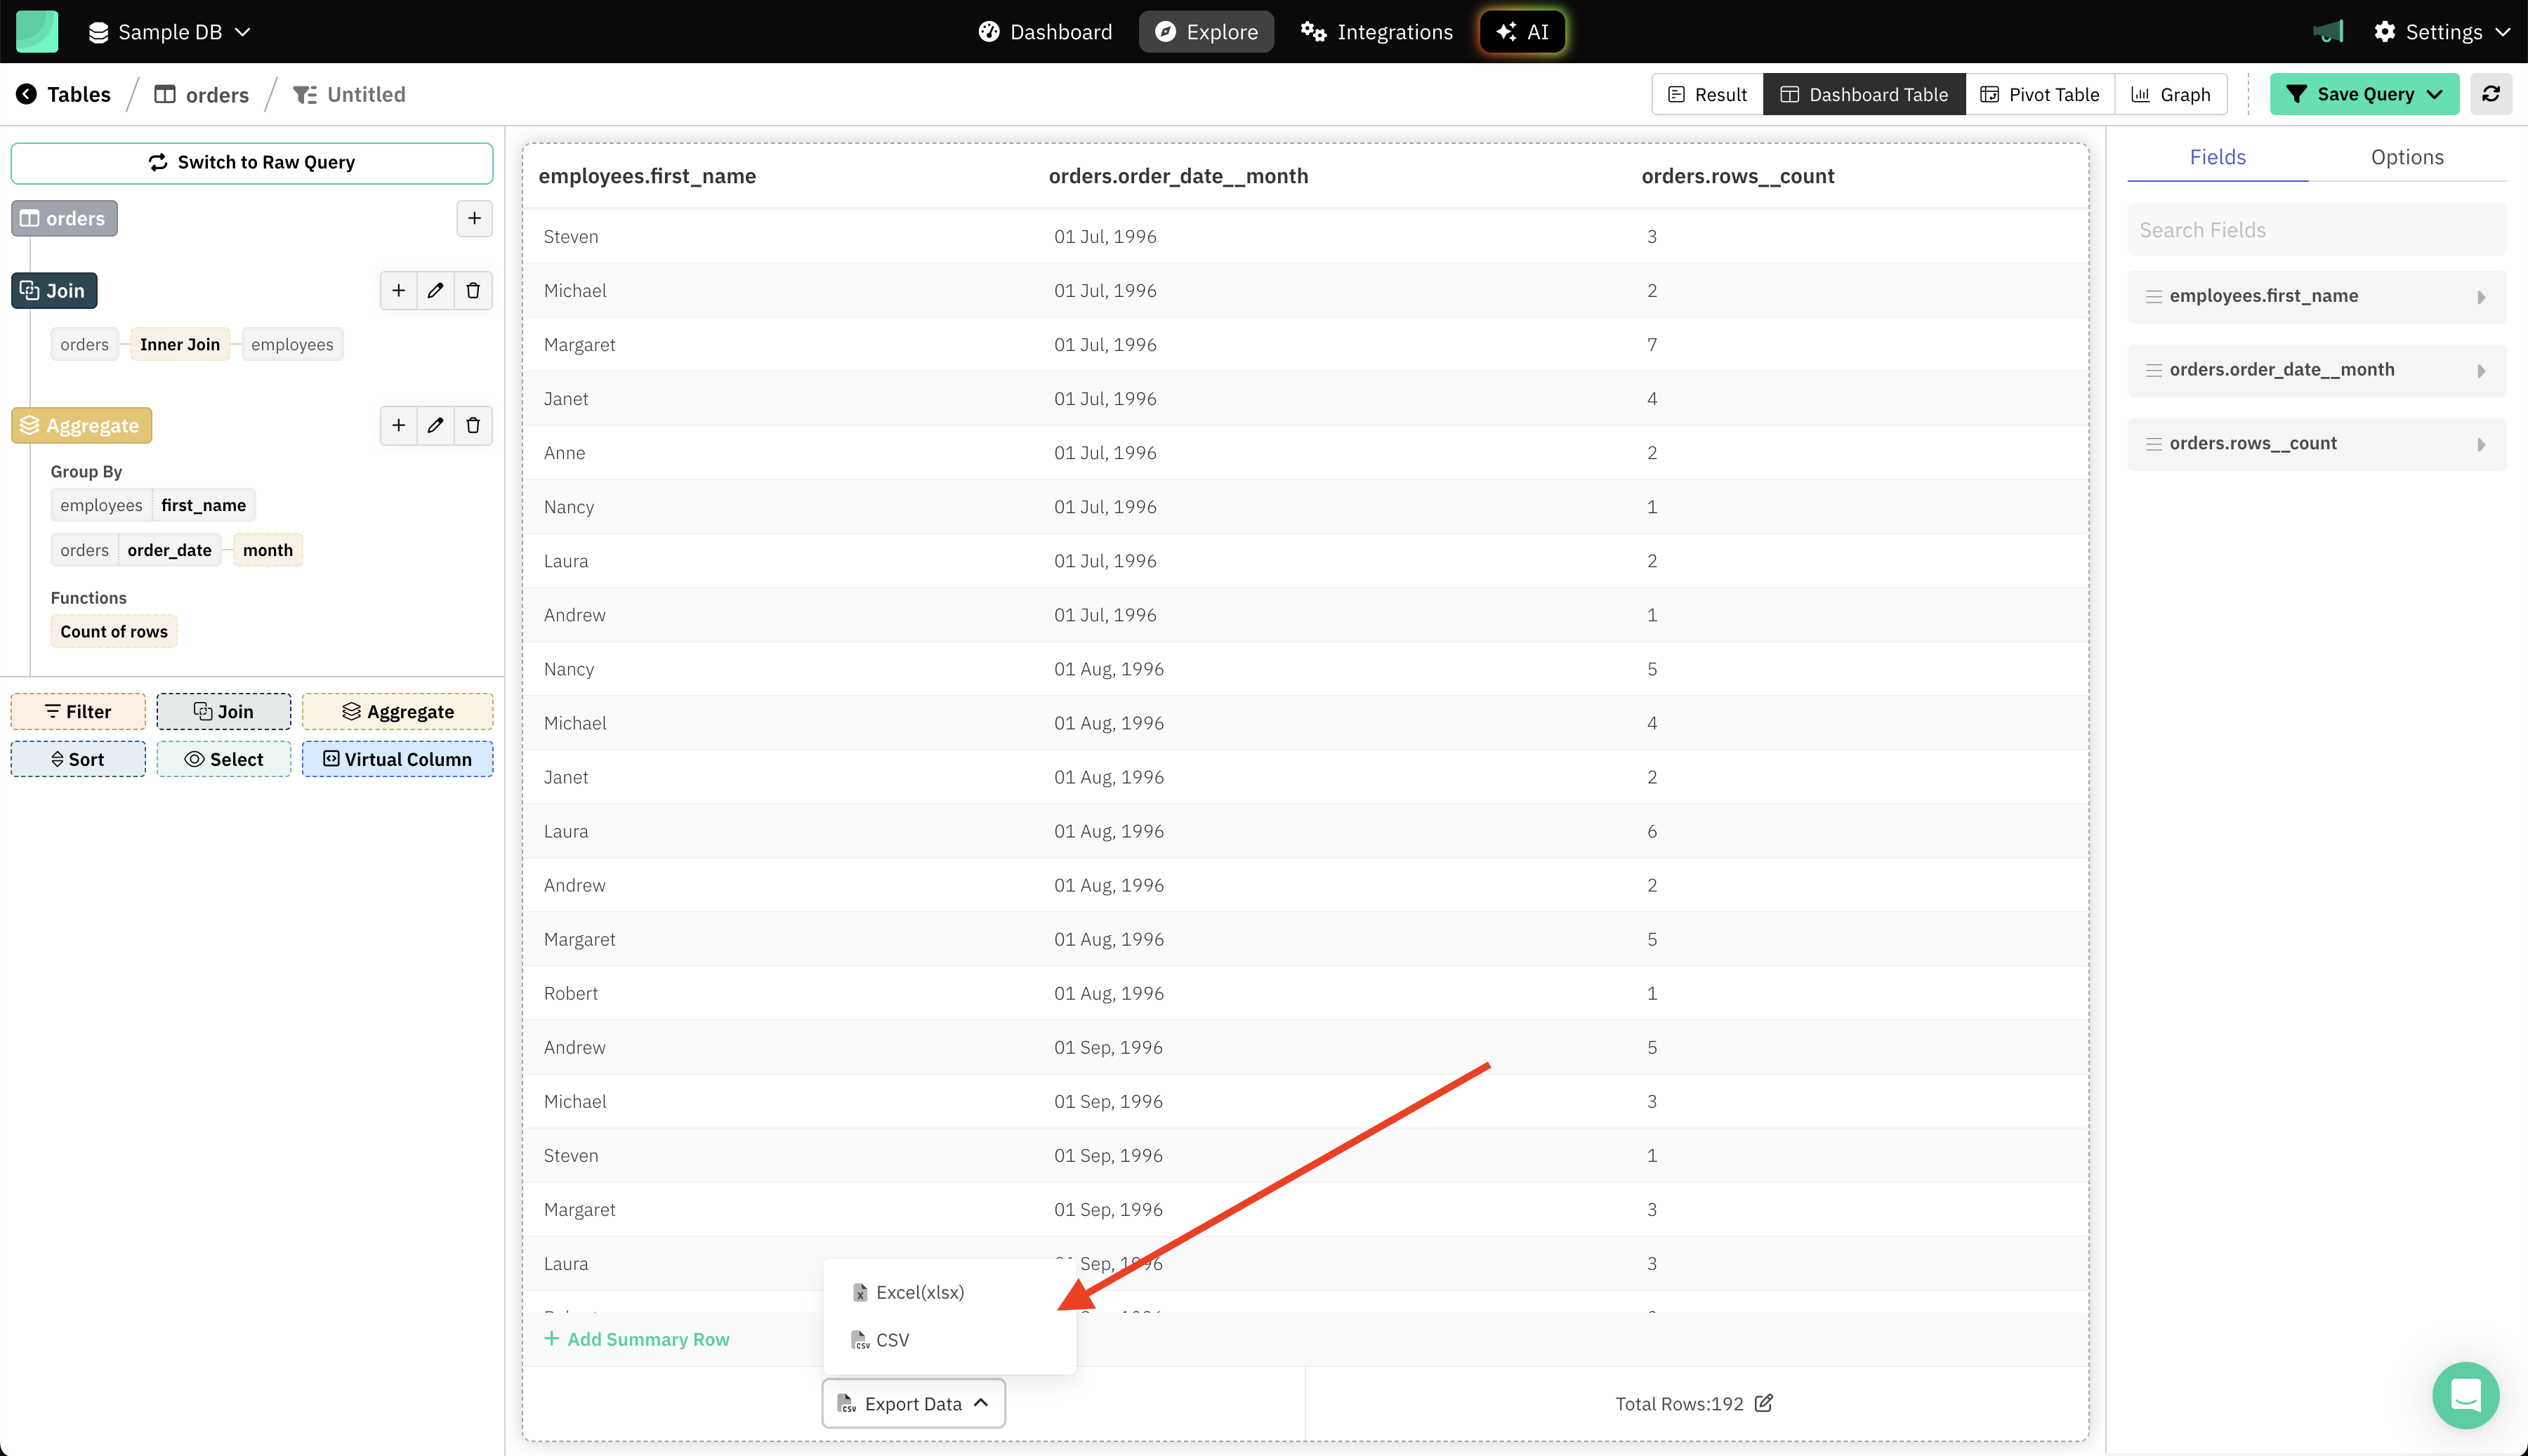Image resolution: width=2528 pixels, height=1456 pixels.
Task: Open the Fields tab in the right panel
Action: click(2217, 157)
